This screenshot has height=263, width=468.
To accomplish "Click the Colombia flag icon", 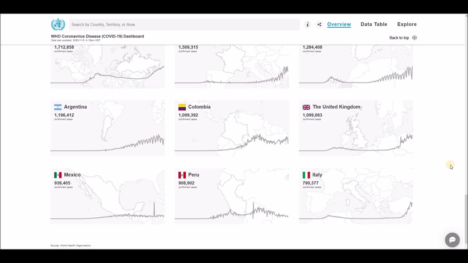I will 182,107.
